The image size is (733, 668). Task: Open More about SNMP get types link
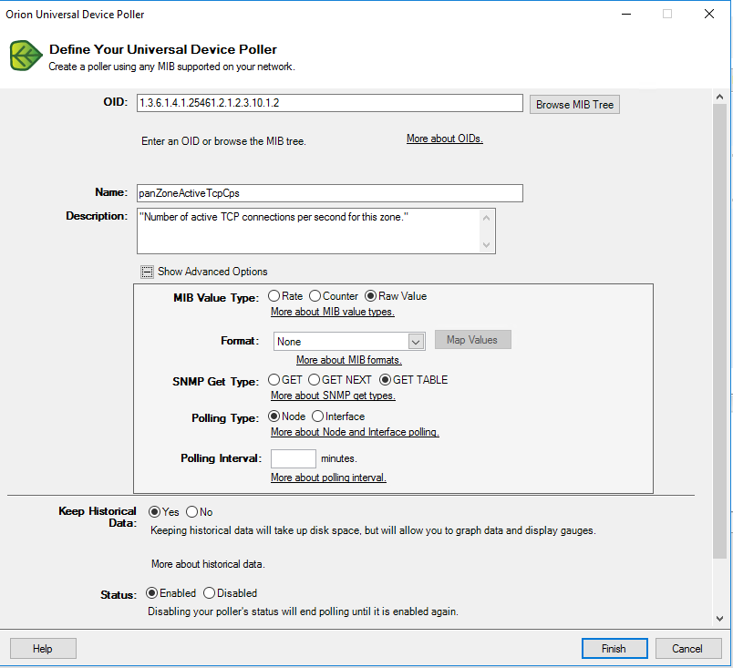pyautogui.click(x=333, y=396)
